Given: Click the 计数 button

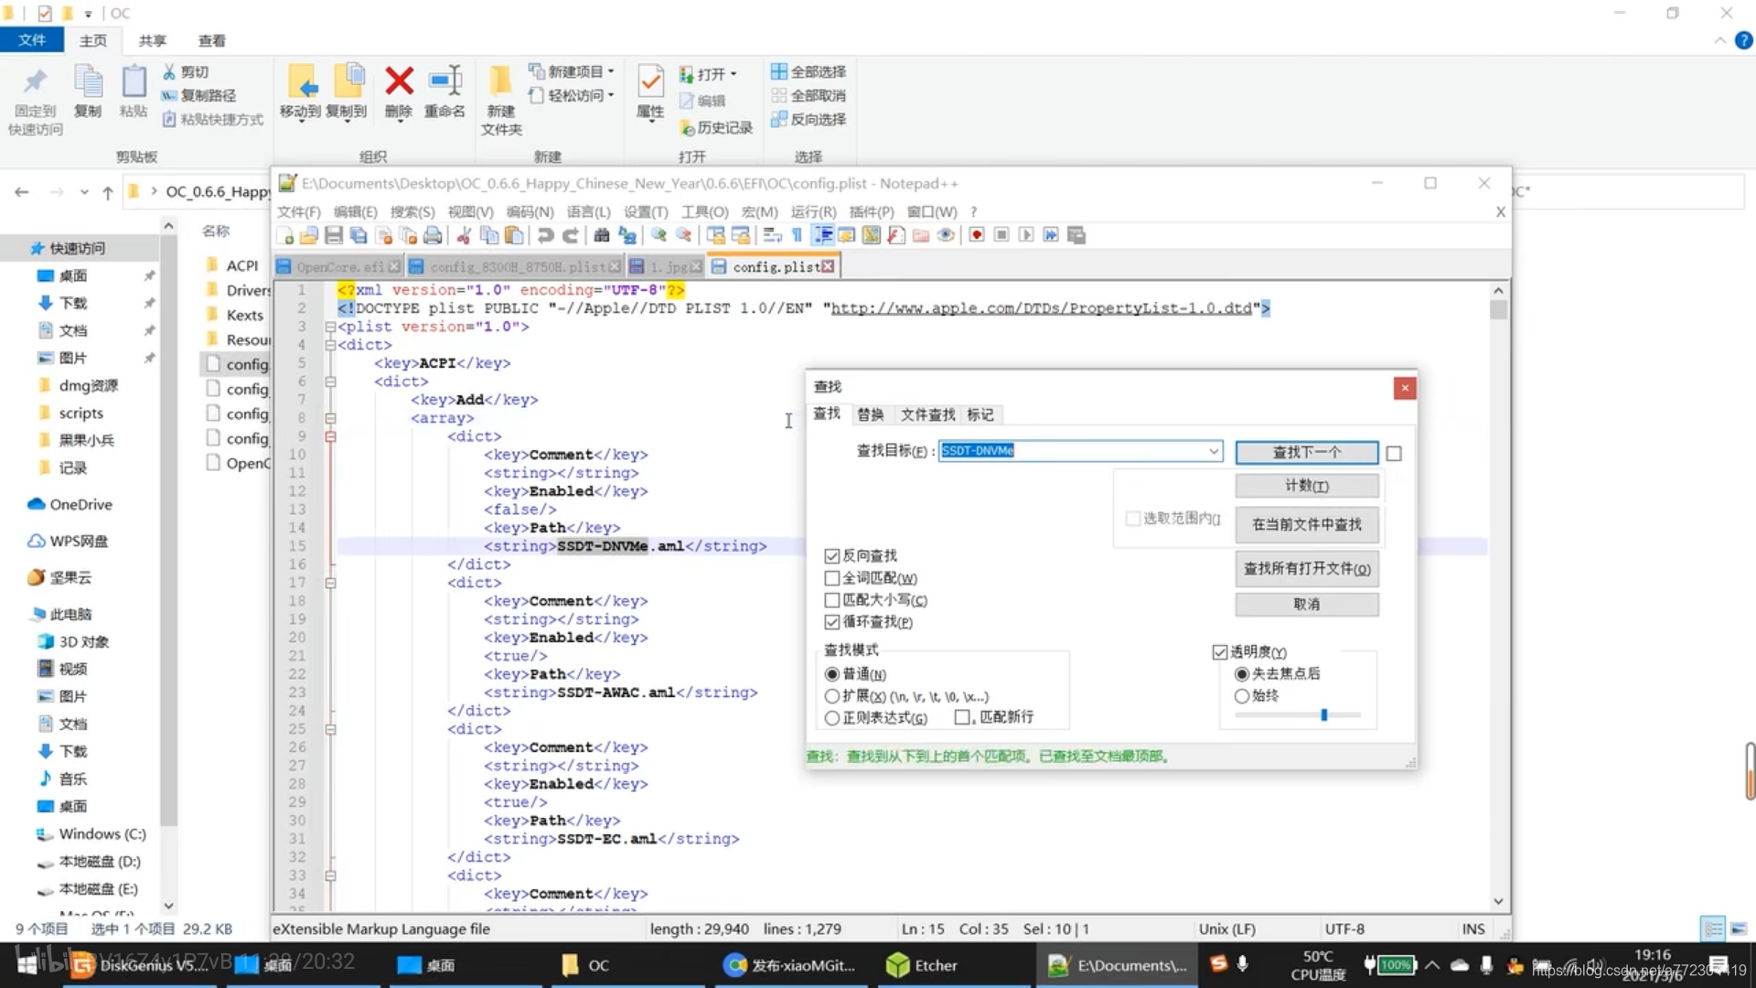Looking at the screenshot, I should tap(1307, 486).
